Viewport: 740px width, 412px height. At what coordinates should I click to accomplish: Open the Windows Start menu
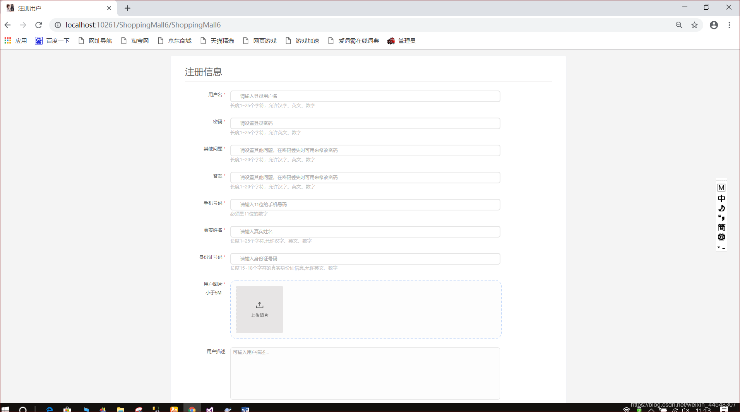coord(6,409)
